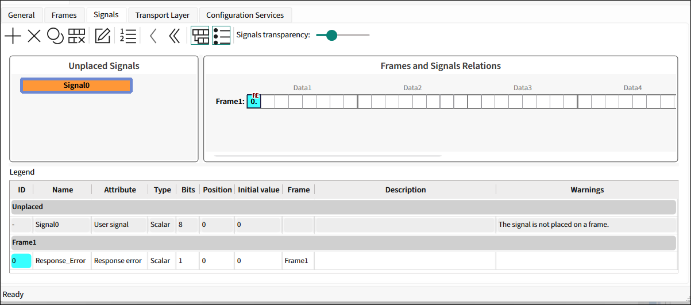
Task: Click Bits value 1 for Response_Error
Action: (188, 261)
